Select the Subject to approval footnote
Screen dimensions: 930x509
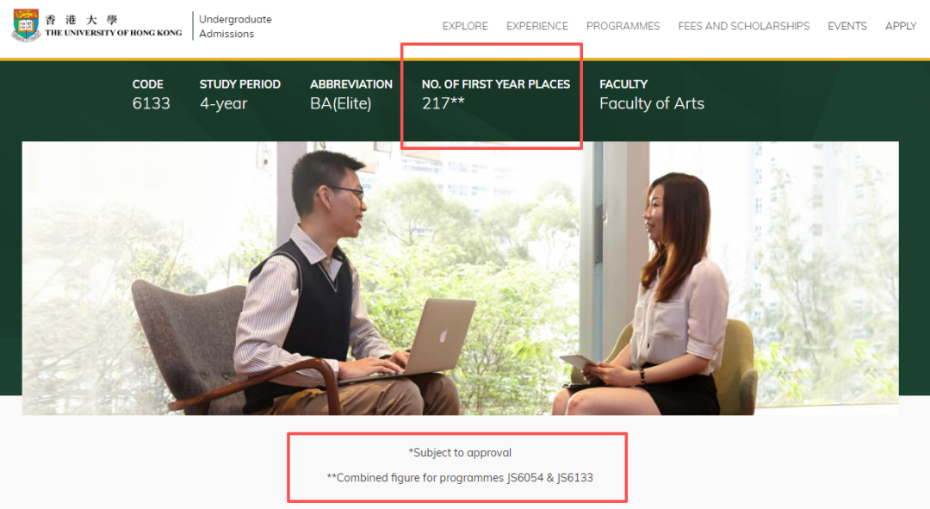click(460, 453)
